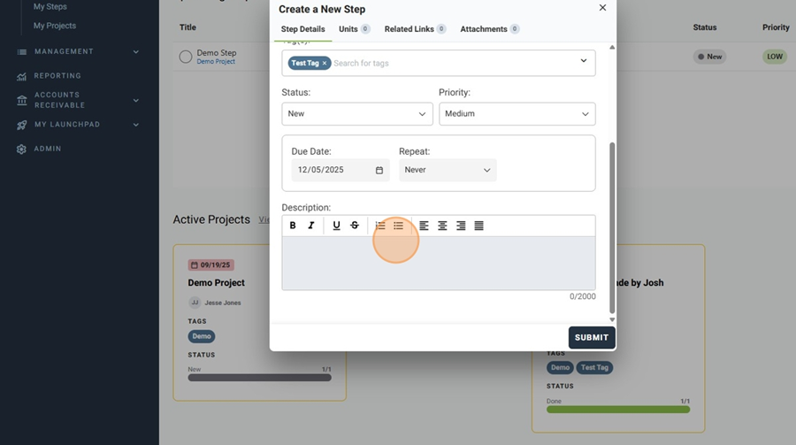Insert a numbered list in Description

click(x=380, y=226)
